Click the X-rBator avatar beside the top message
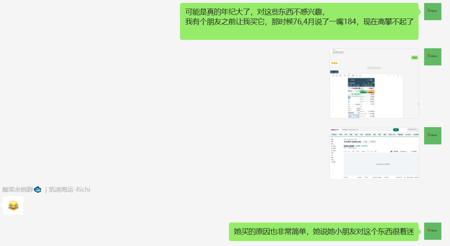This screenshot has height=246, width=450. (x=432, y=11)
